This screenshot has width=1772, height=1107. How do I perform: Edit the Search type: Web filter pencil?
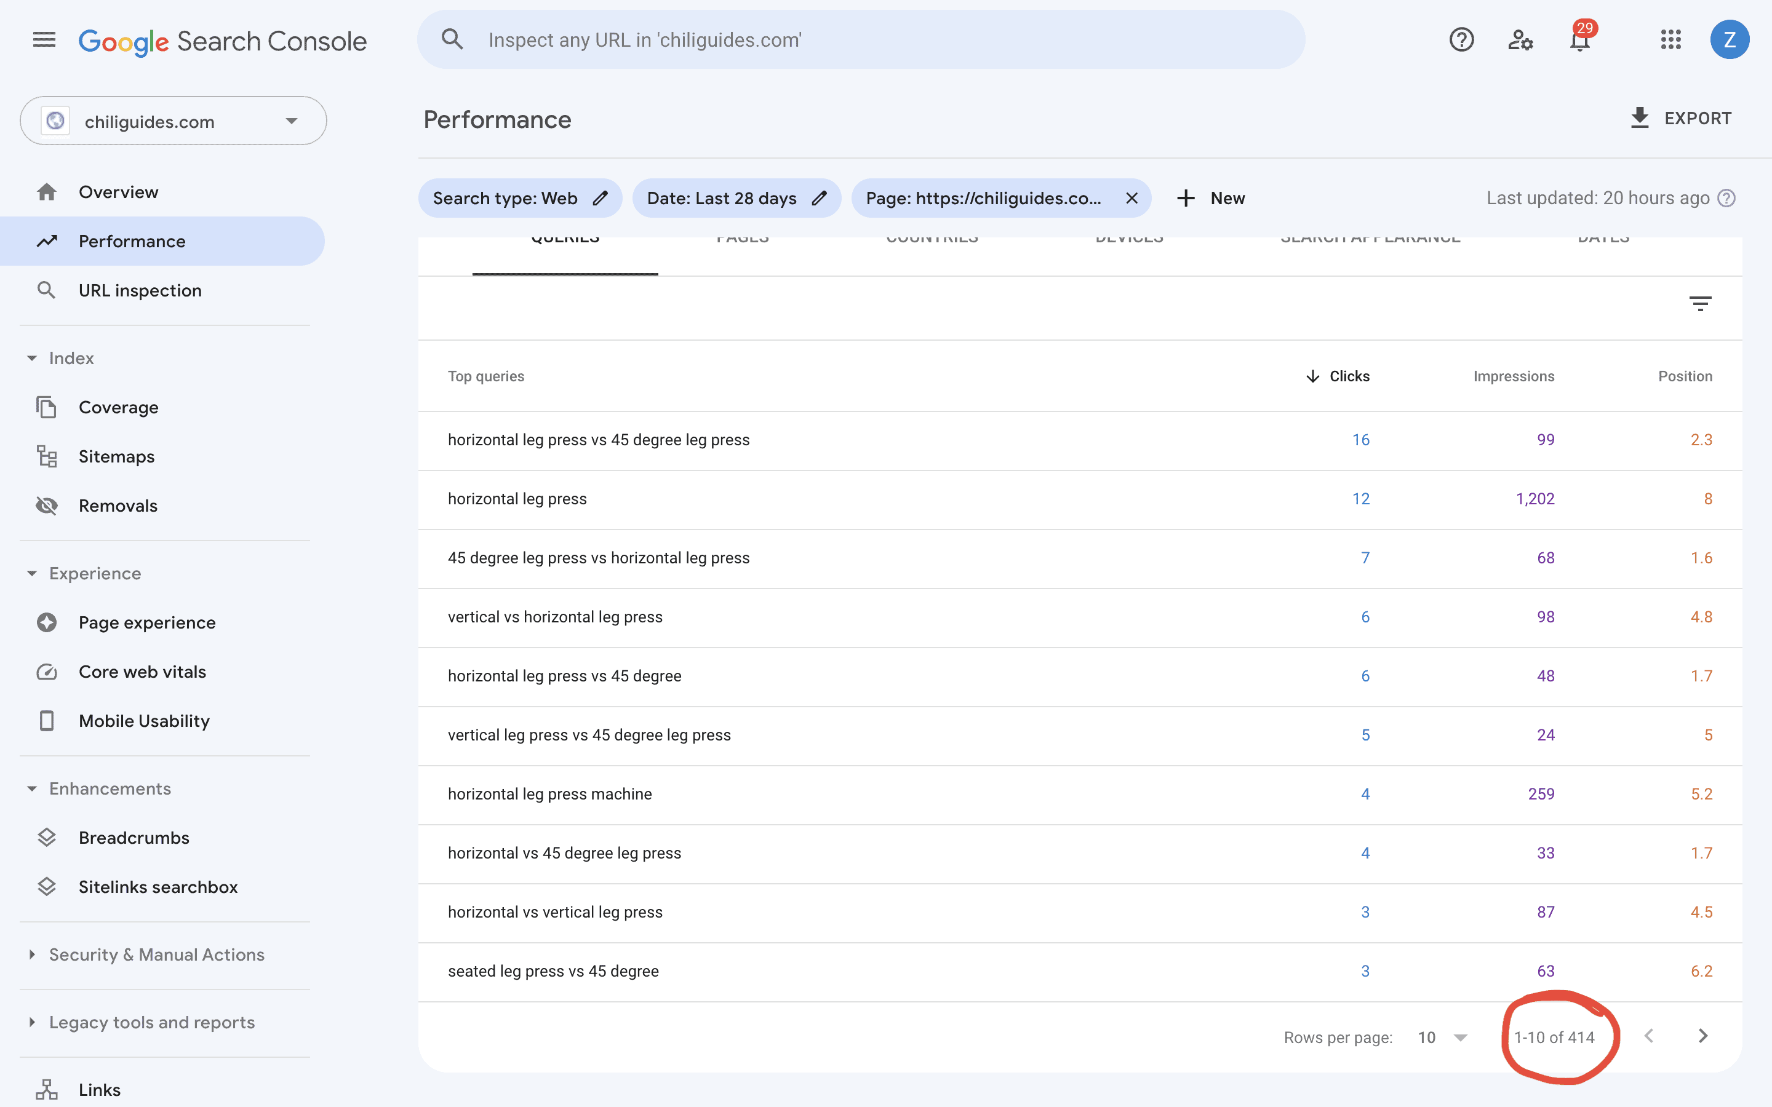click(x=601, y=199)
